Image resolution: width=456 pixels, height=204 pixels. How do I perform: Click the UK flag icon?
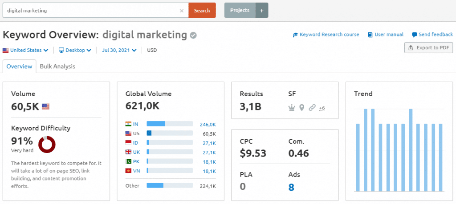pyautogui.click(x=128, y=152)
